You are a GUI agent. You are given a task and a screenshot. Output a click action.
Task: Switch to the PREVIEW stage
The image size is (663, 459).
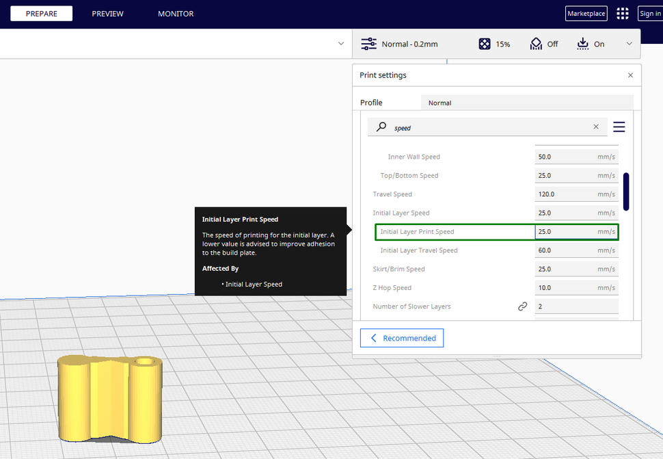[107, 14]
